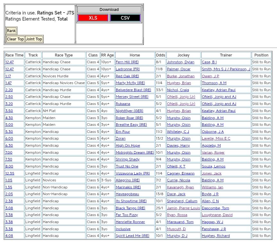Open the 4.30 Kempton race link
Viewport: 277px width, 244px height.
click(x=9, y=118)
